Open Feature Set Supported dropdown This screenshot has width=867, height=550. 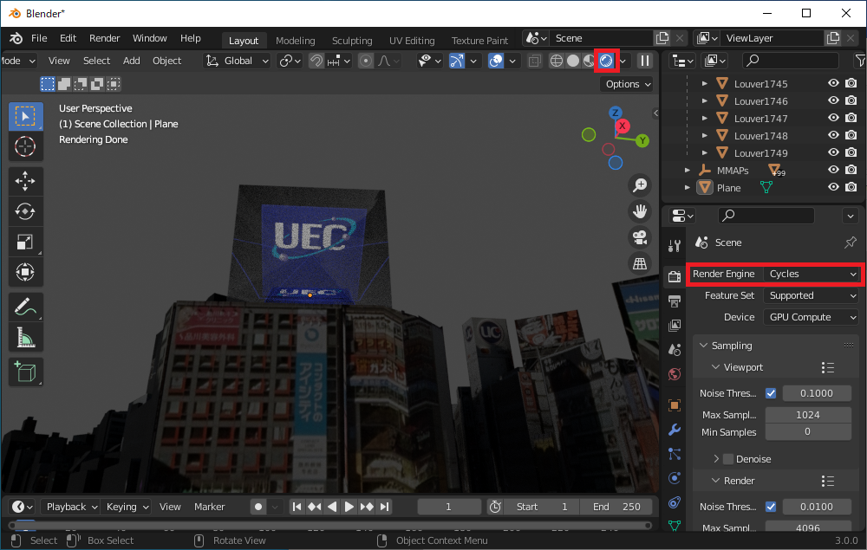(812, 295)
